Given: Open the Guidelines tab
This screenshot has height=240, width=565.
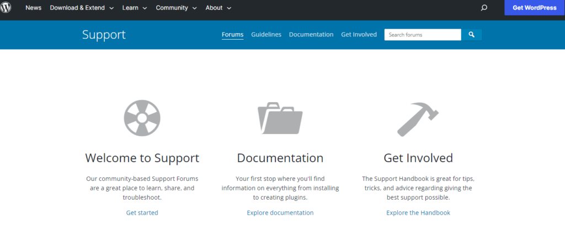Looking at the screenshot, I should 266,34.
